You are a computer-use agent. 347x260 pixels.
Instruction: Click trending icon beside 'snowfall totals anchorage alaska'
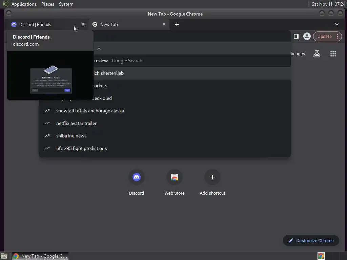pos(47,111)
